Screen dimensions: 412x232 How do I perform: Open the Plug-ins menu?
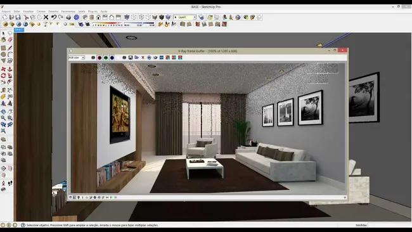click(93, 11)
